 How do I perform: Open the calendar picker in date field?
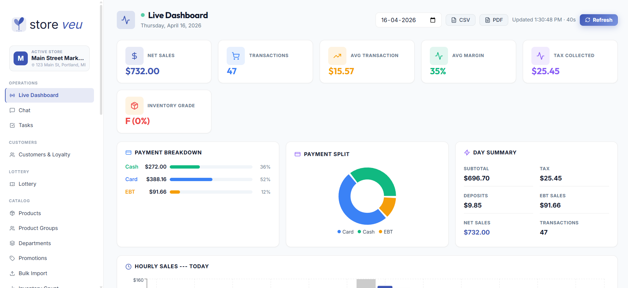click(x=432, y=20)
